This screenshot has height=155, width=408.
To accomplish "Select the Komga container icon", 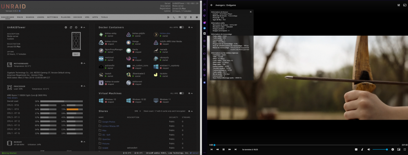I will [129, 43].
